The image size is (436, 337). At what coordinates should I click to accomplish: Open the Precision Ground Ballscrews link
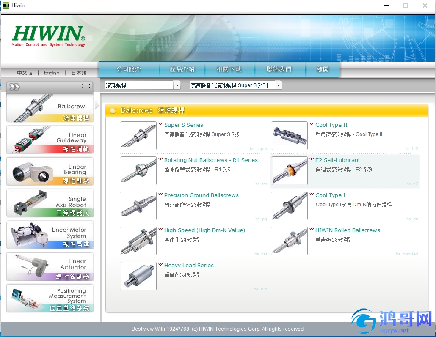click(x=201, y=195)
